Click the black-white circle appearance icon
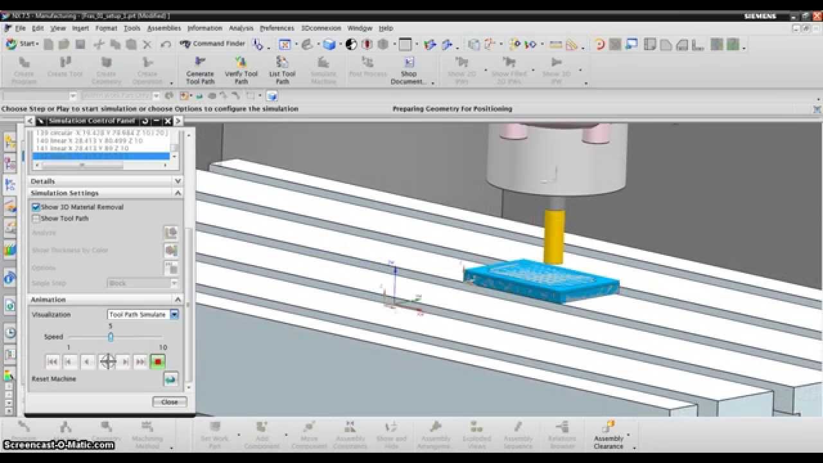Image resolution: width=823 pixels, height=463 pixels. click(x=351, y=44)
